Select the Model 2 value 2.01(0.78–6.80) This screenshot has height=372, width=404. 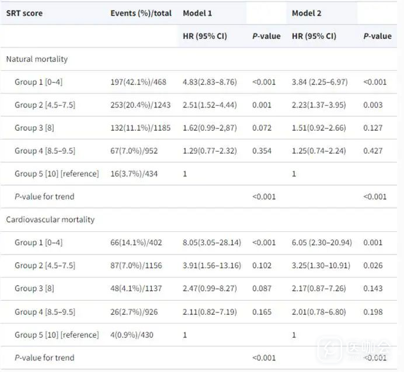point(321,311)
